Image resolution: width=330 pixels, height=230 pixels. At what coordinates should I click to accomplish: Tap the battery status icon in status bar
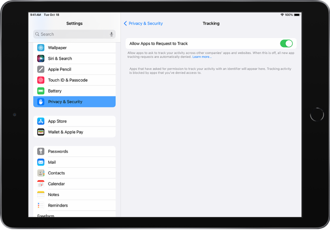tap(297, 15)
